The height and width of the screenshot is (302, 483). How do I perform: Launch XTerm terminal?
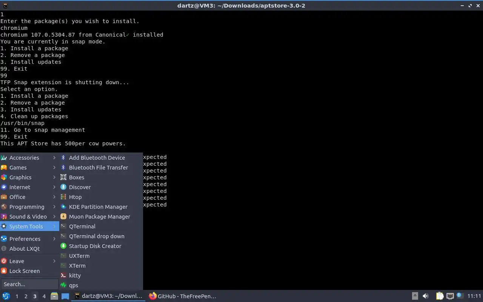[101, 266]
